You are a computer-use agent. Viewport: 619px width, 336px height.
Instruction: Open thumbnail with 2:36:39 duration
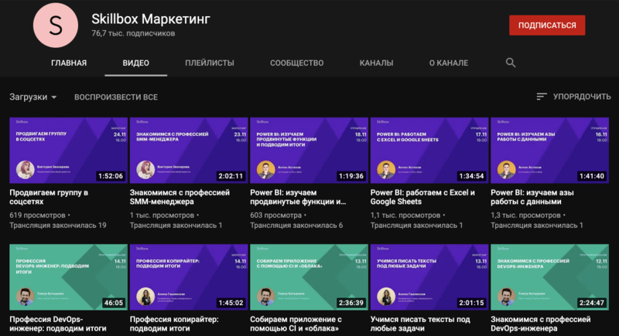(x=309, y=277)
